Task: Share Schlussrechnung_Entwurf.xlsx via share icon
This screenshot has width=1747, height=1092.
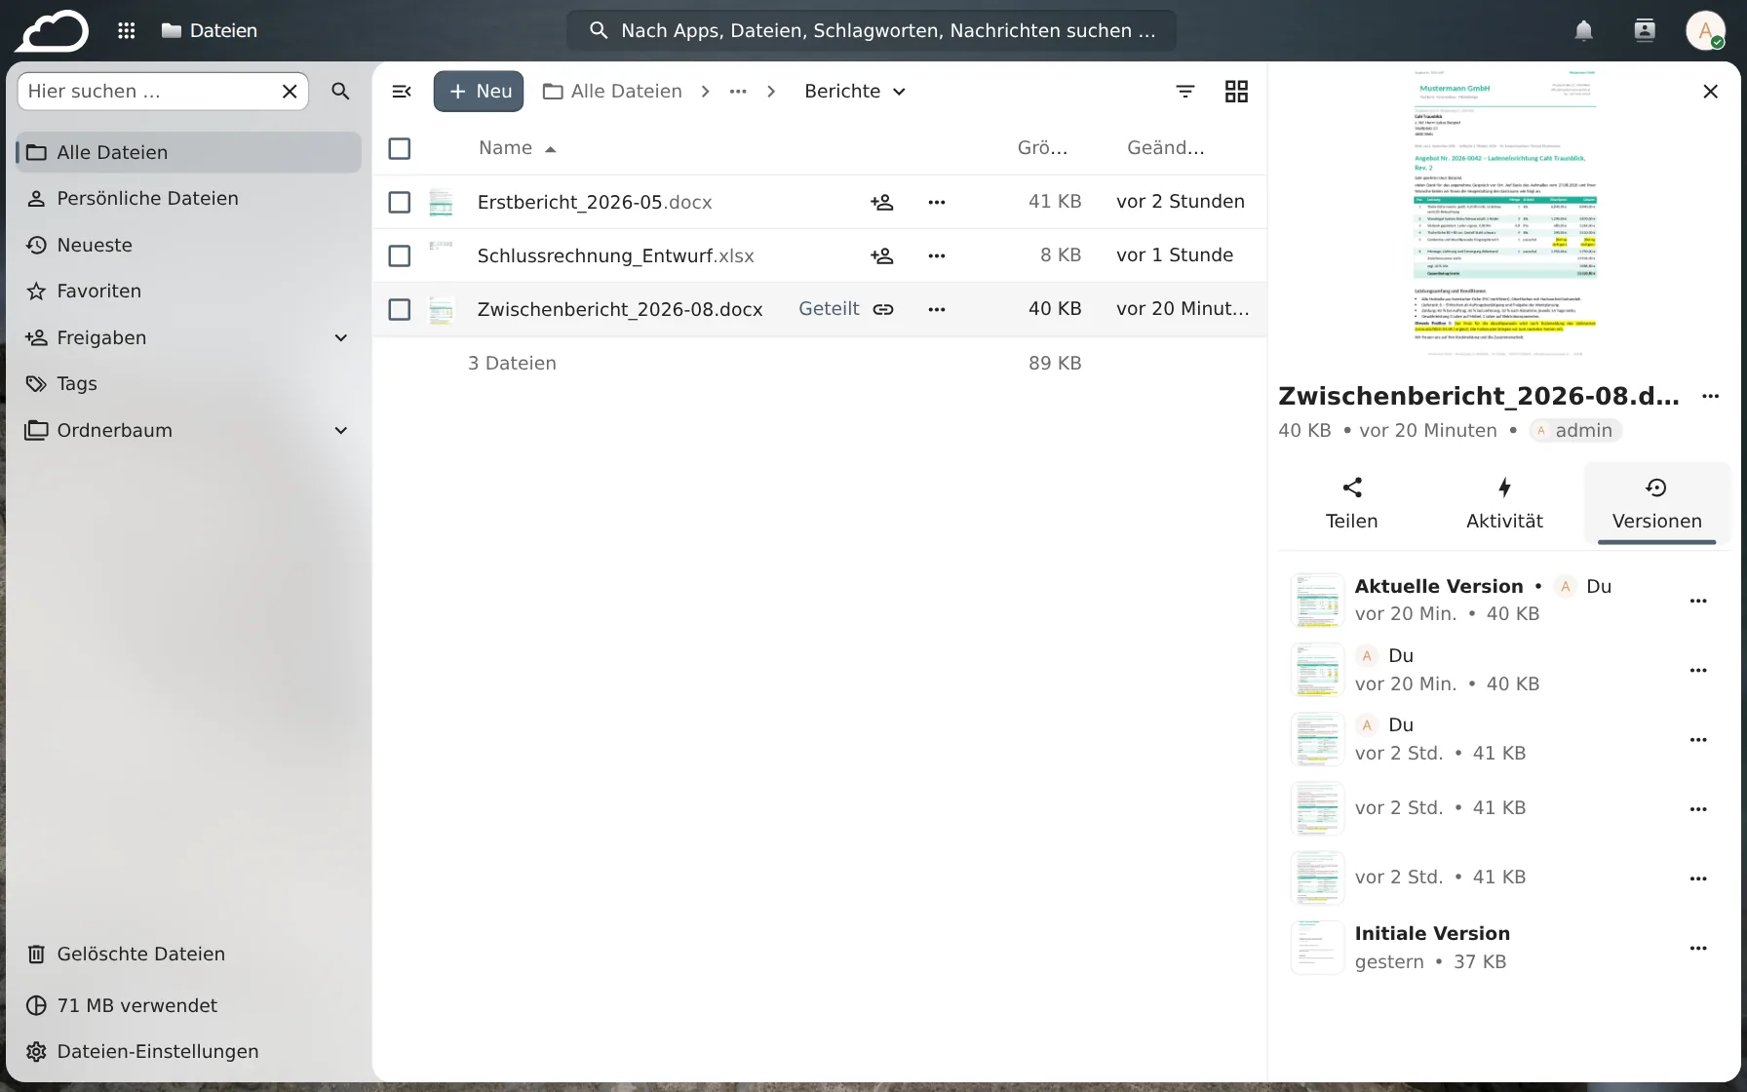Action: pos(881,255)
